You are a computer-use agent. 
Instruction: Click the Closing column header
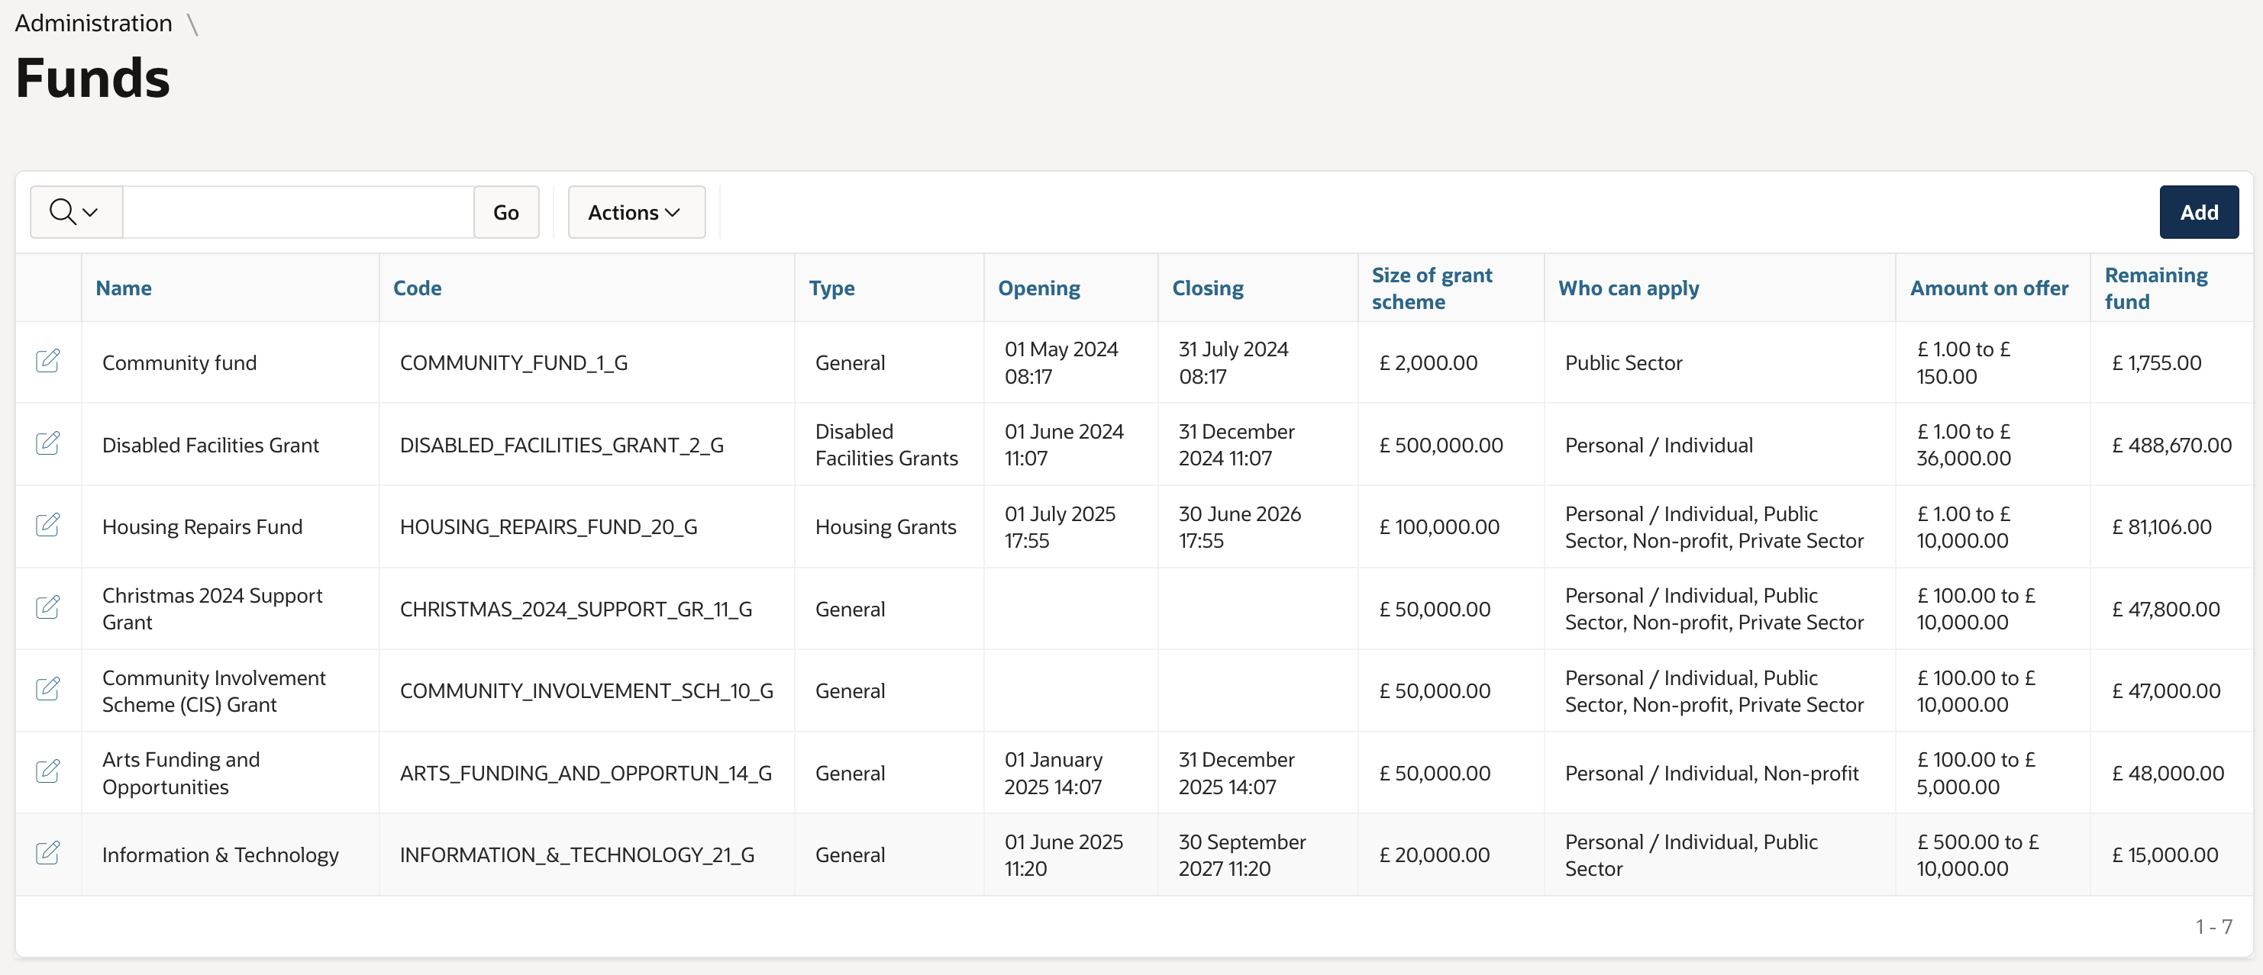(1207, 288)
